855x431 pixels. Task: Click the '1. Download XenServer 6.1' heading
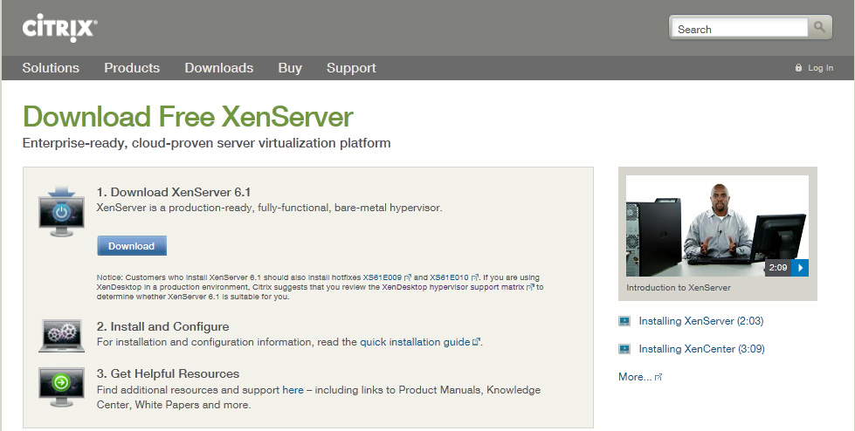tap(174, 192)
